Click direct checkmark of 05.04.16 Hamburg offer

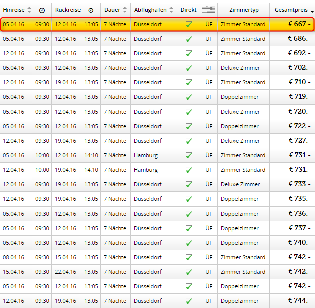pyautogui.click(x=189, y=155)
